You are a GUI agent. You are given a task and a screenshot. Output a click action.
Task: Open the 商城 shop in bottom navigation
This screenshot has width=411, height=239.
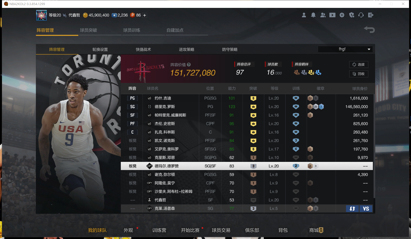(x=316, y=230)
